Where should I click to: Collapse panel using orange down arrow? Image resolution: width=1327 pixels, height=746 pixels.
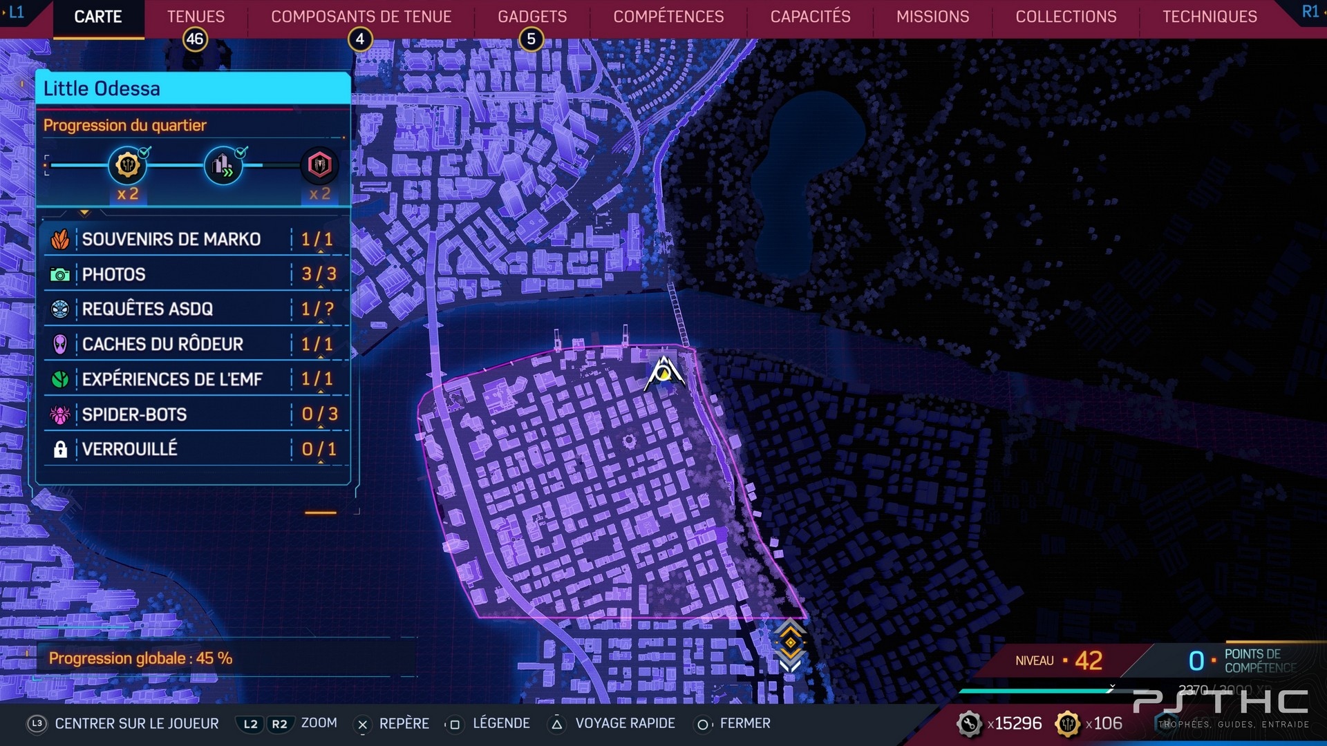click(84, 213)
